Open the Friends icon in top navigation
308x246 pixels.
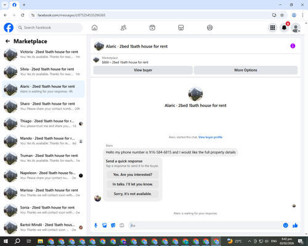123,28
